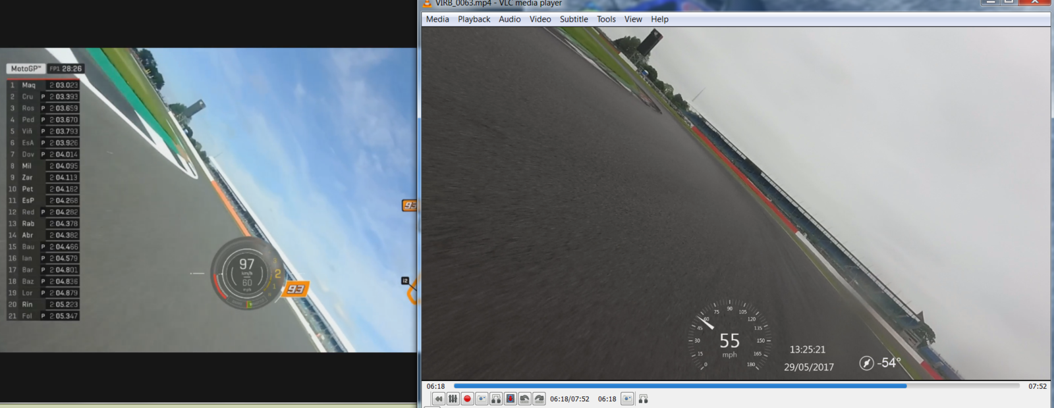Click the FP1 28:26 session timer

pos(66,68)
